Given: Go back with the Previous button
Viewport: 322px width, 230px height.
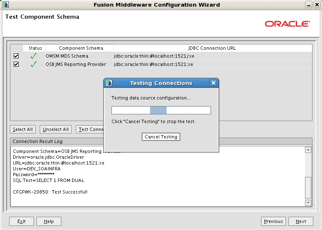Looking at the screenshot, I should click(x=274, y=221).
